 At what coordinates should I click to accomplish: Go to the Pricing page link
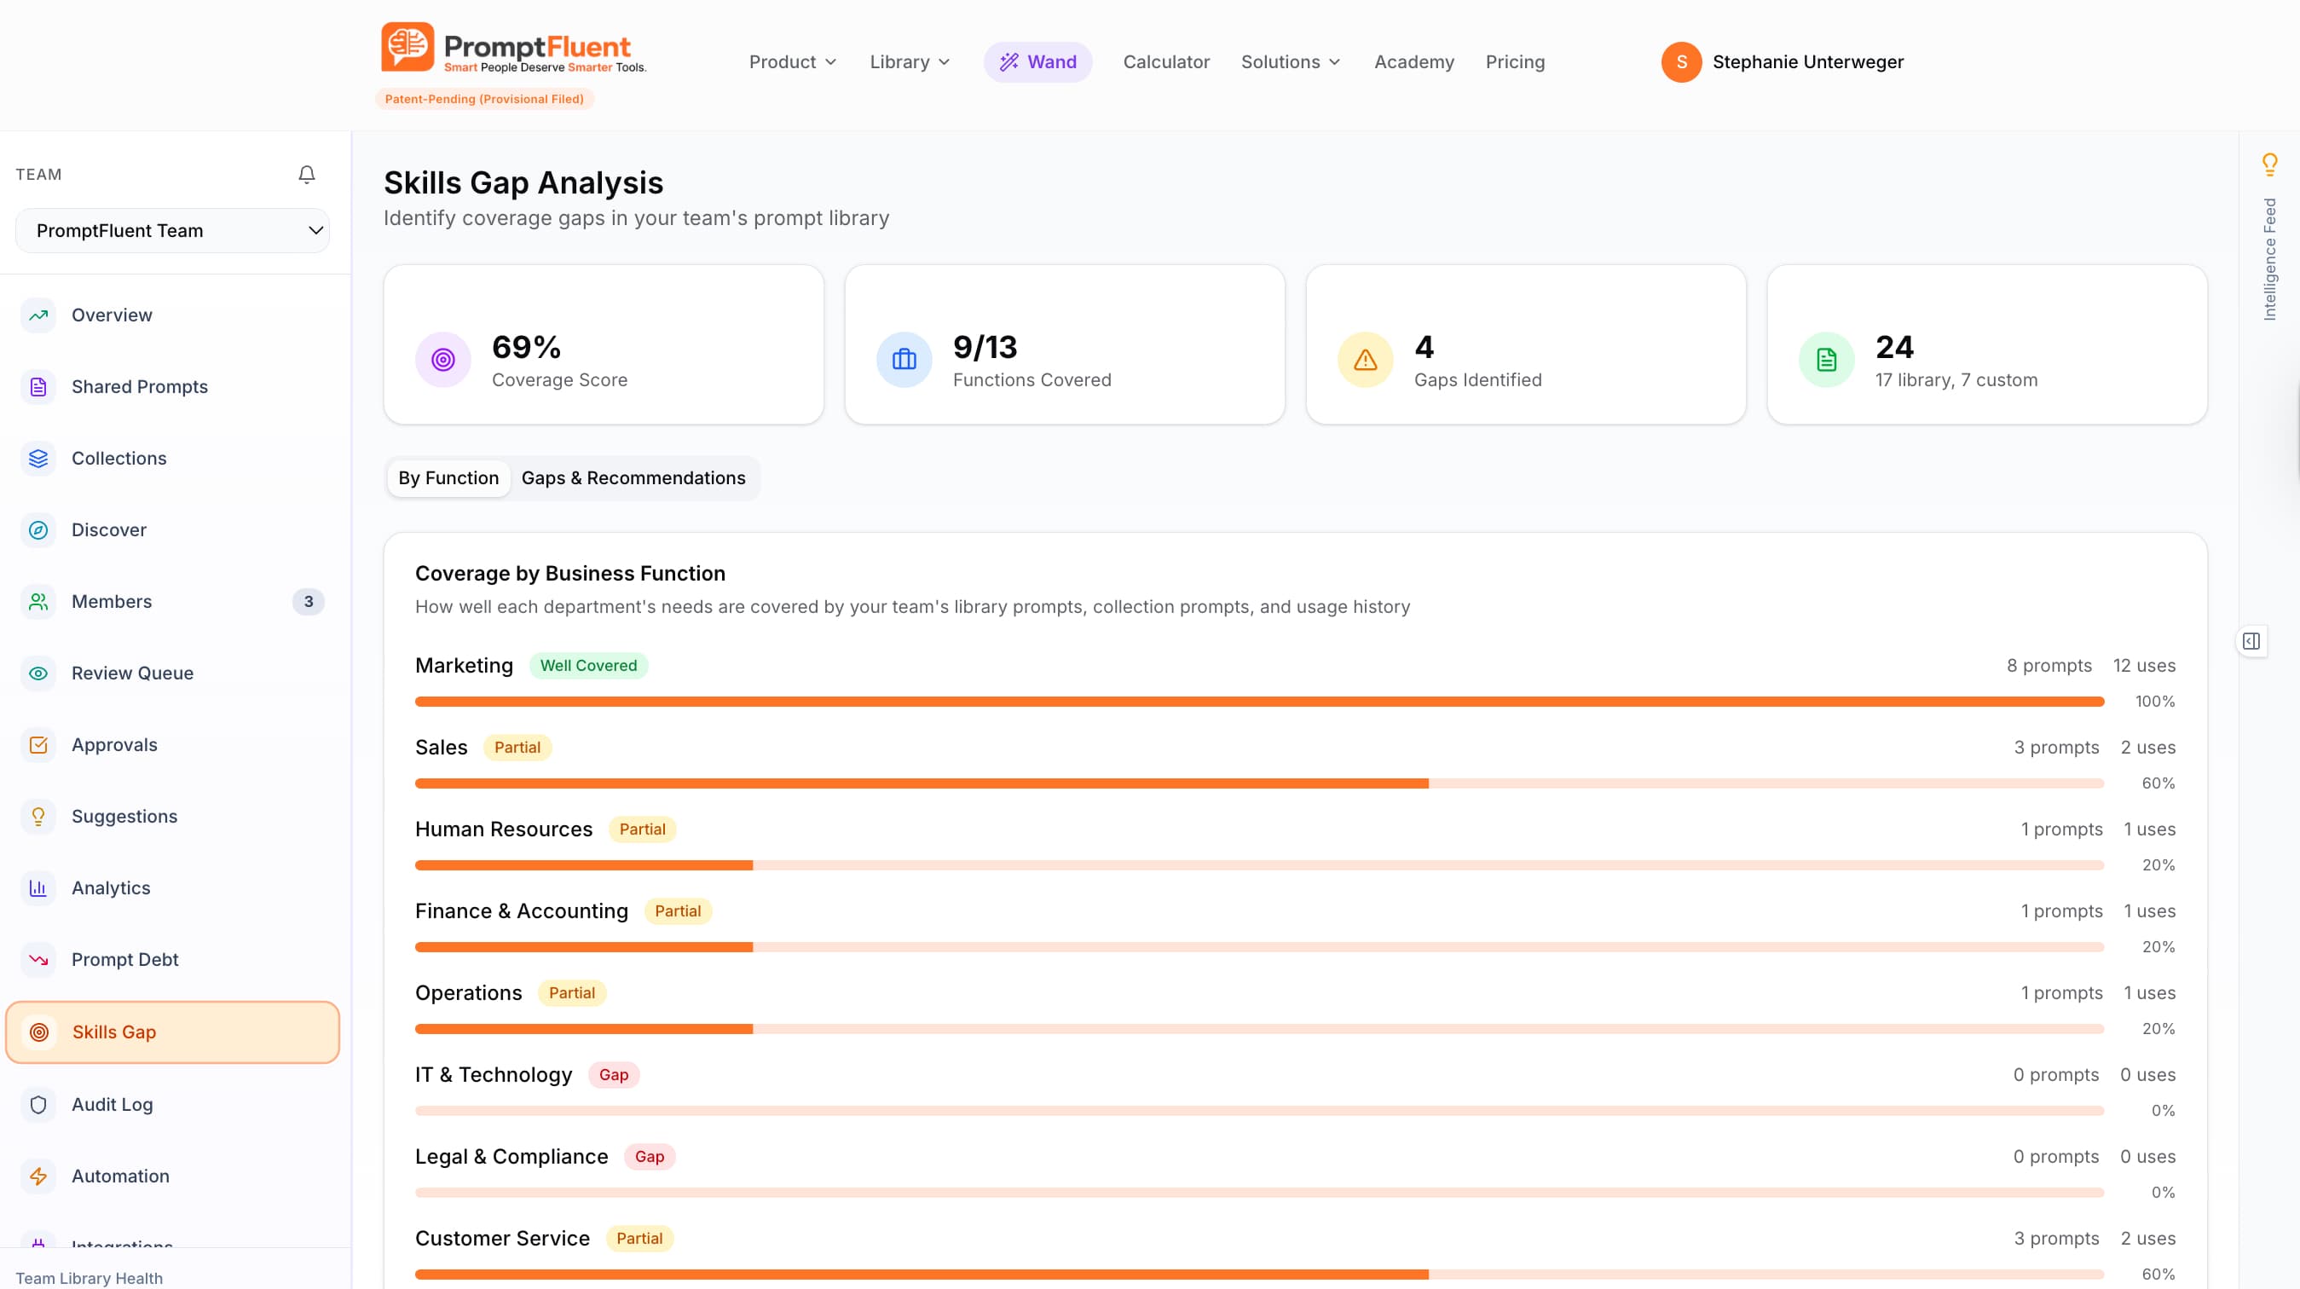(1514, 61)
